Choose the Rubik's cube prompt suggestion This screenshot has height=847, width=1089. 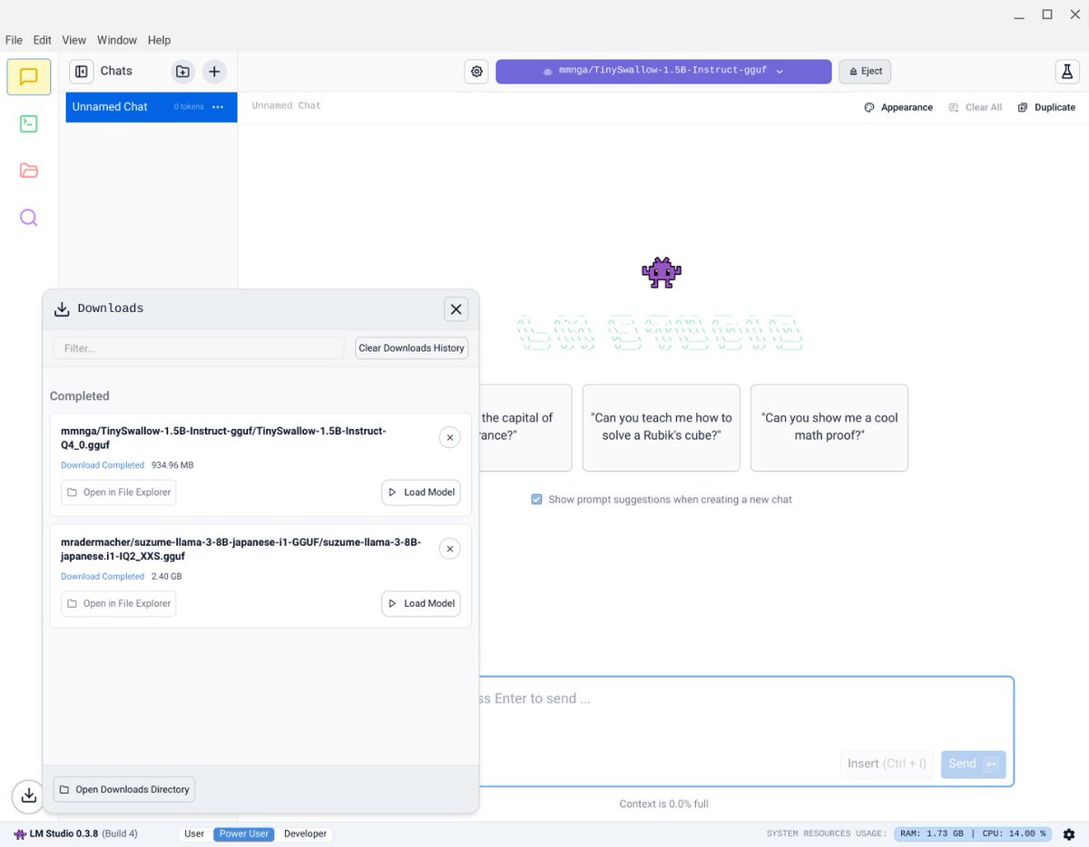[x=662, y=427]
